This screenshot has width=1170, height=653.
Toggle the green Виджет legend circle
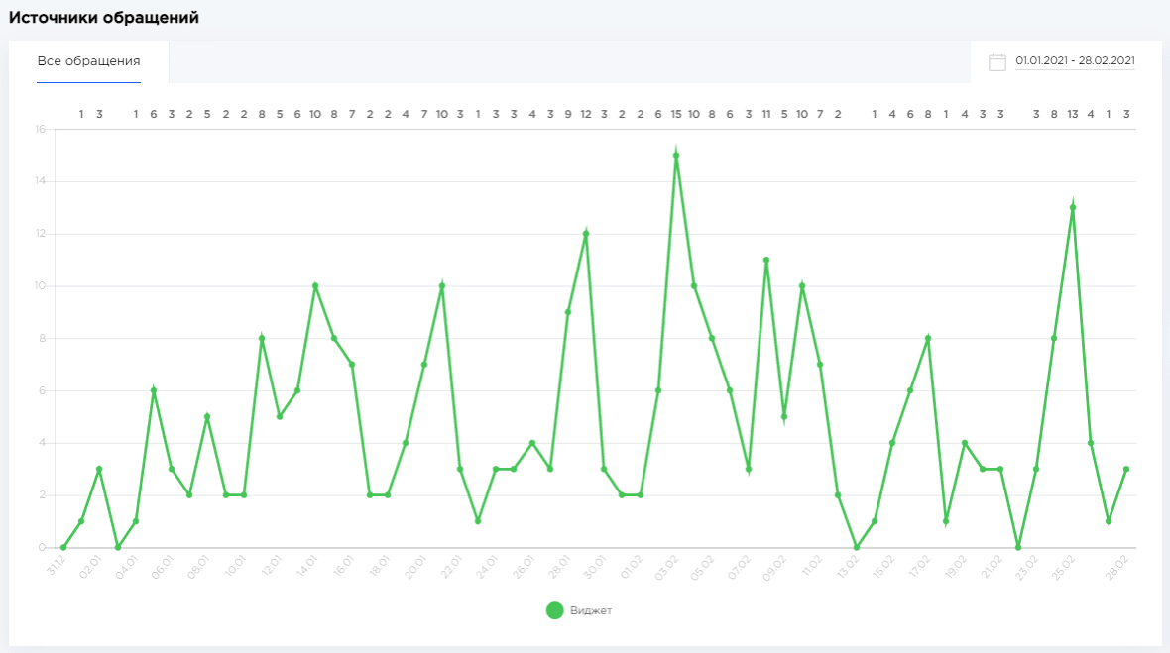[555, 610]
